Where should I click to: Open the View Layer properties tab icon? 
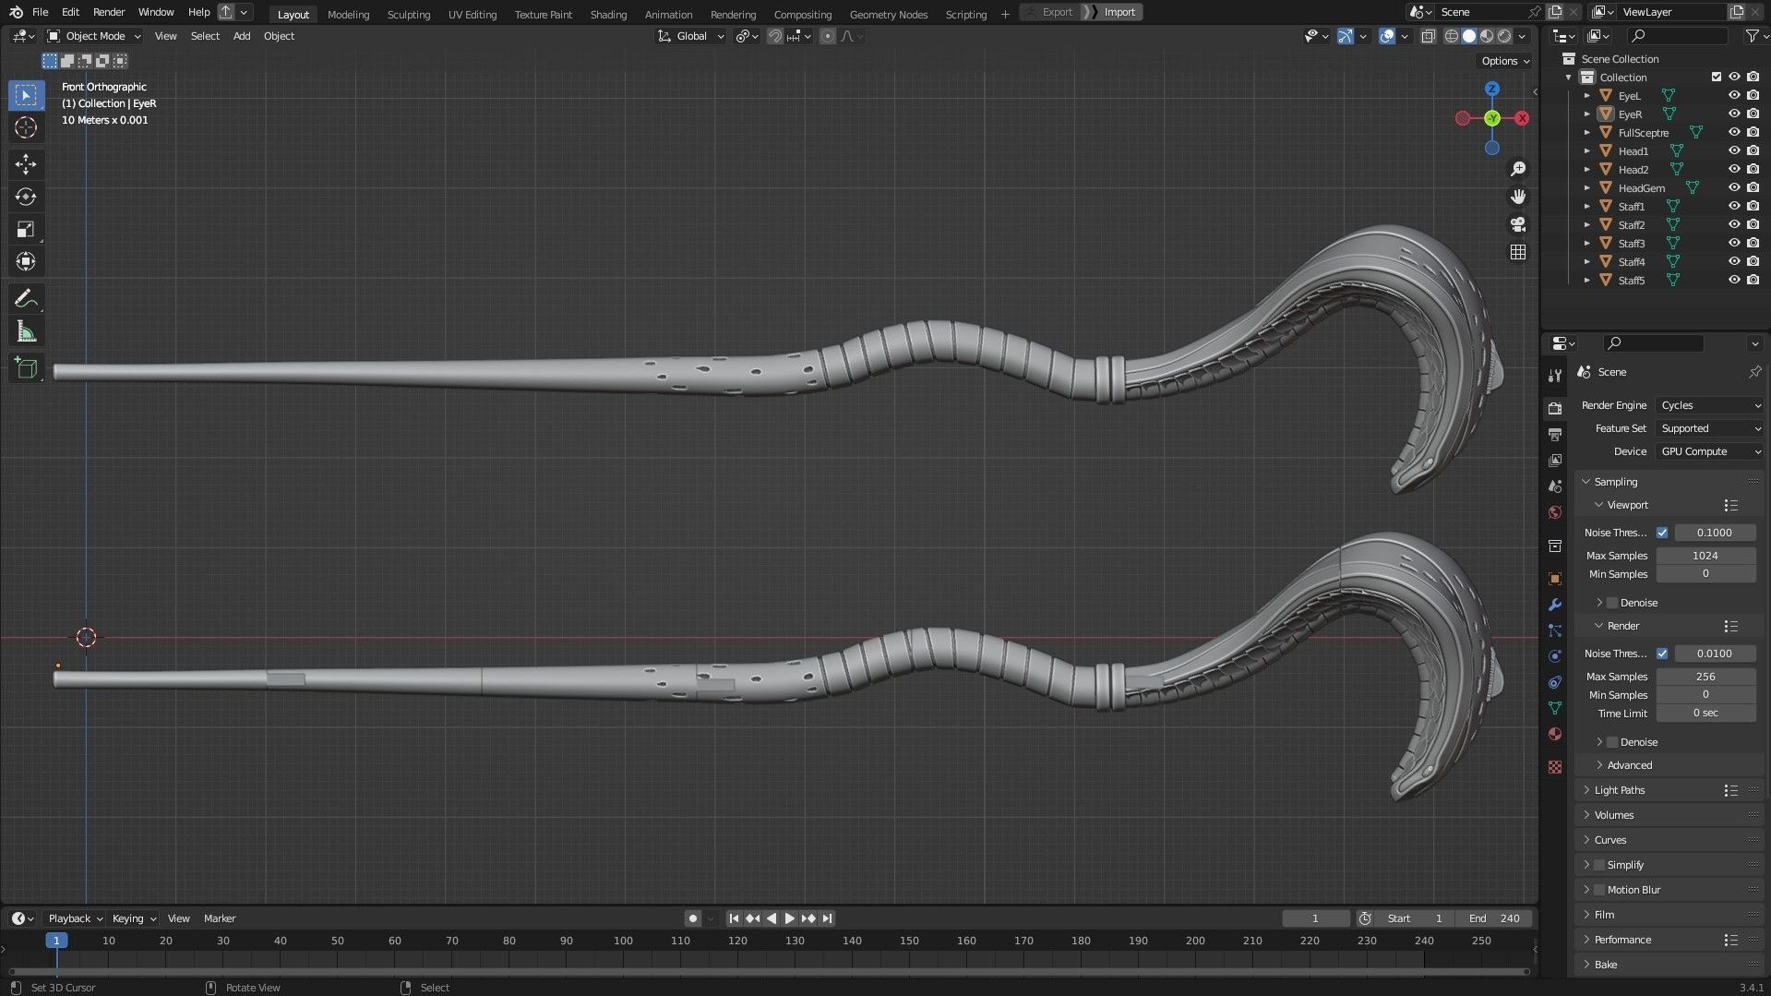1555,460
